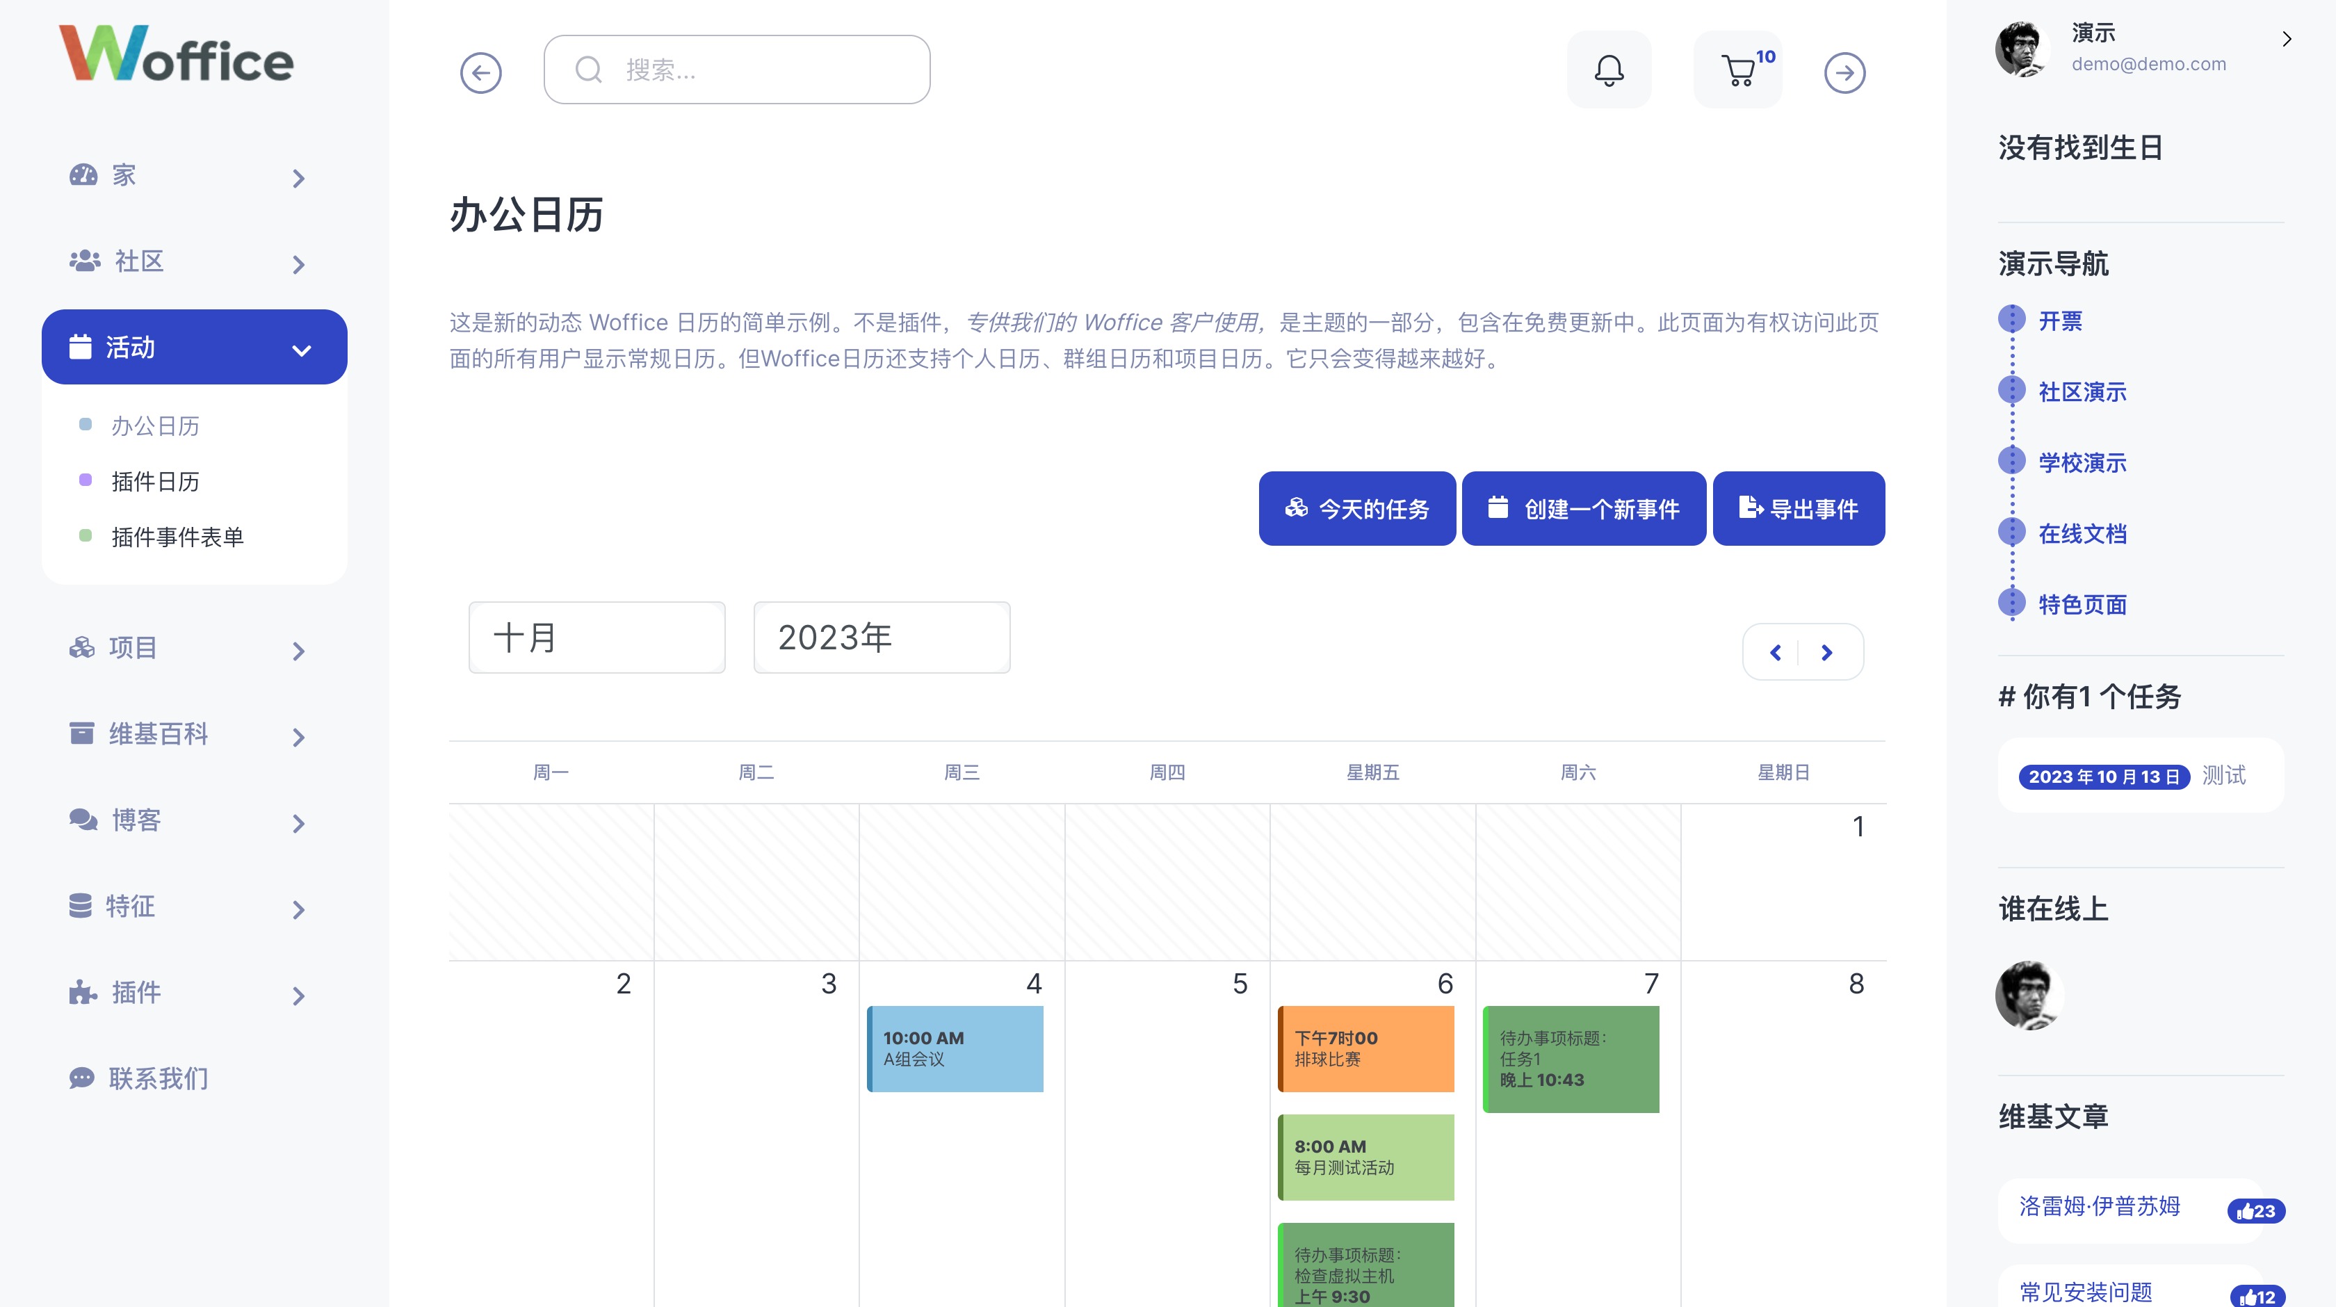Expand the 项目 menu chevron

tap(298, 651)
